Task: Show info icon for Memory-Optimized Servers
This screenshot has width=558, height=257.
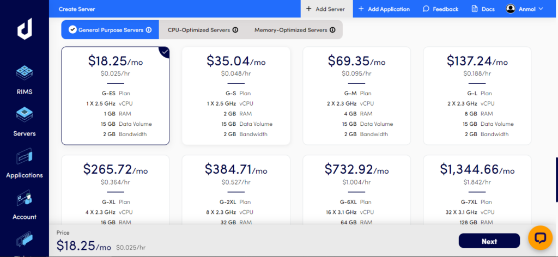Action: [332, 30]
